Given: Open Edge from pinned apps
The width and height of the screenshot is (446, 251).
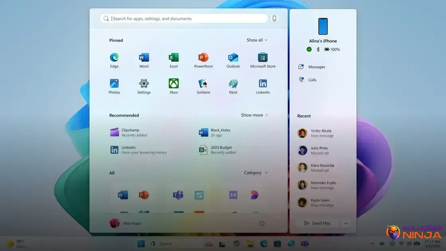Looking at the screenshot, I should coord(114,60).
